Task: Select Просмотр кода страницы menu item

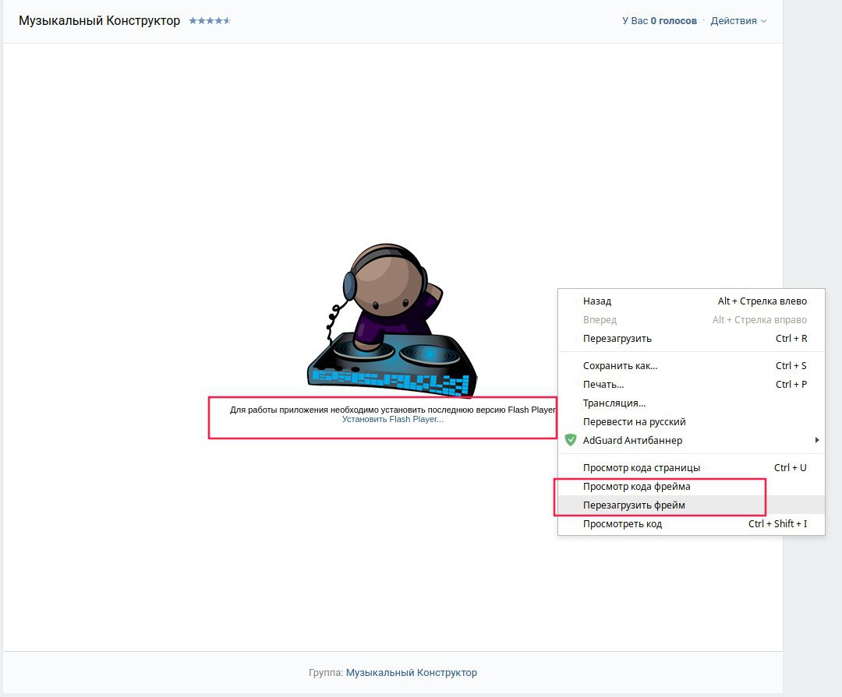Action: pos(691,468)
